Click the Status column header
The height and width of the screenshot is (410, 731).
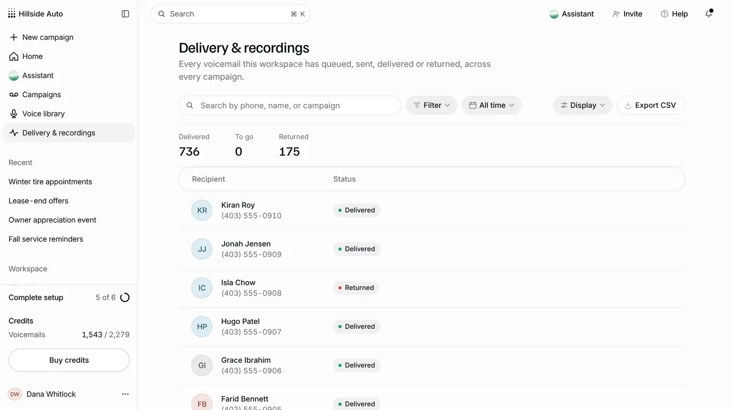click(x=345, y=179)
